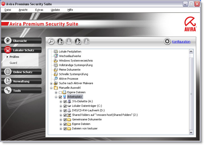Click the globe icon of Online Schutz

(8, 72)
